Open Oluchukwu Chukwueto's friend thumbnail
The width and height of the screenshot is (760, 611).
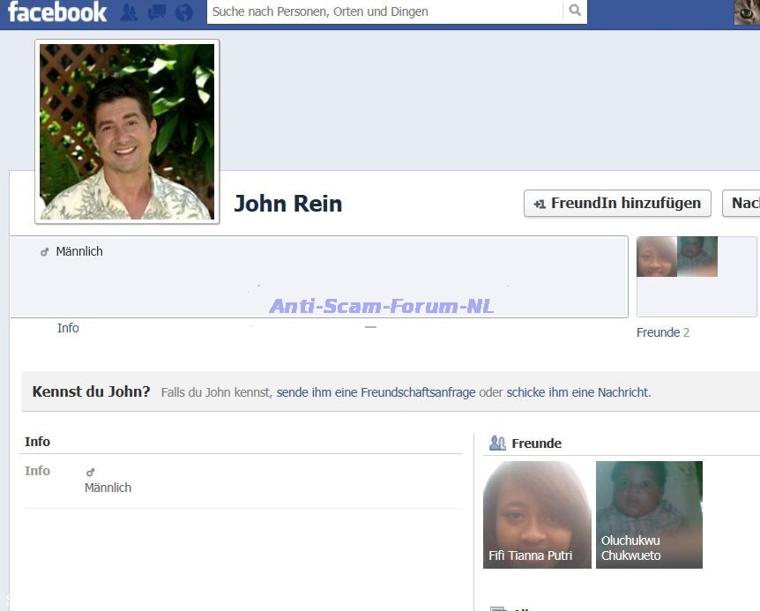pos(649,514)
